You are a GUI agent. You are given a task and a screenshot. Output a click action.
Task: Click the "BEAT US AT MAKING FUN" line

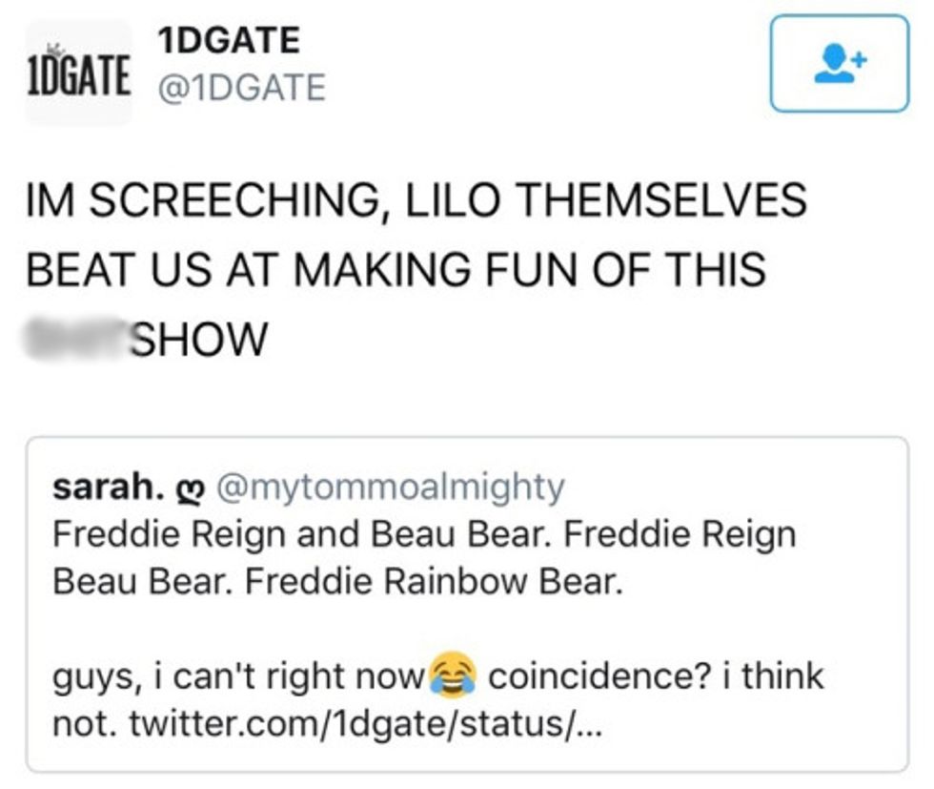click(396, 270)
